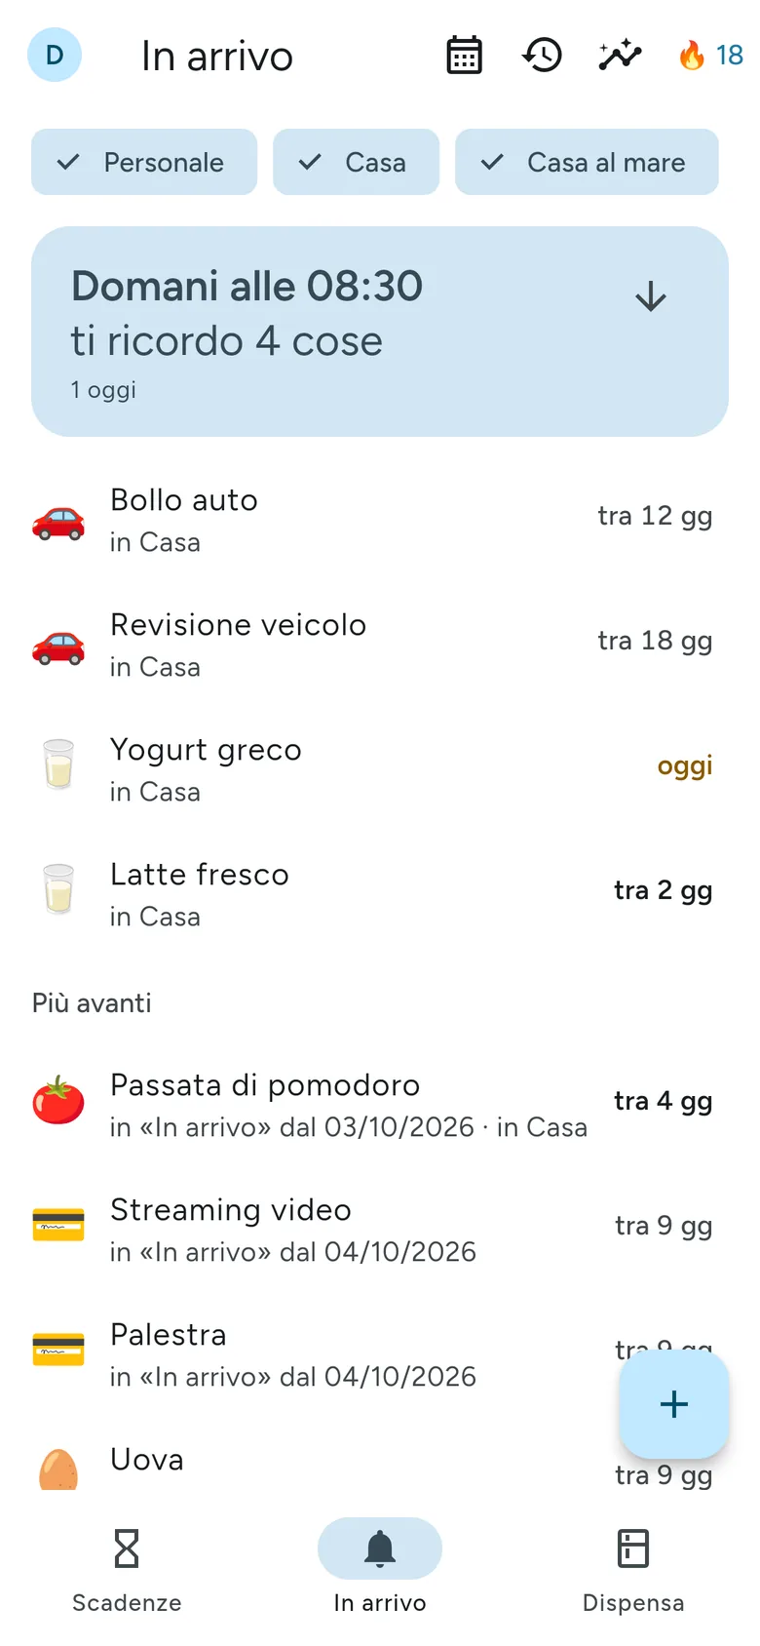Viewport: 760px width, 1646px height.
Task: Open the profile avatar D
Action: click(x=55, y=56)
